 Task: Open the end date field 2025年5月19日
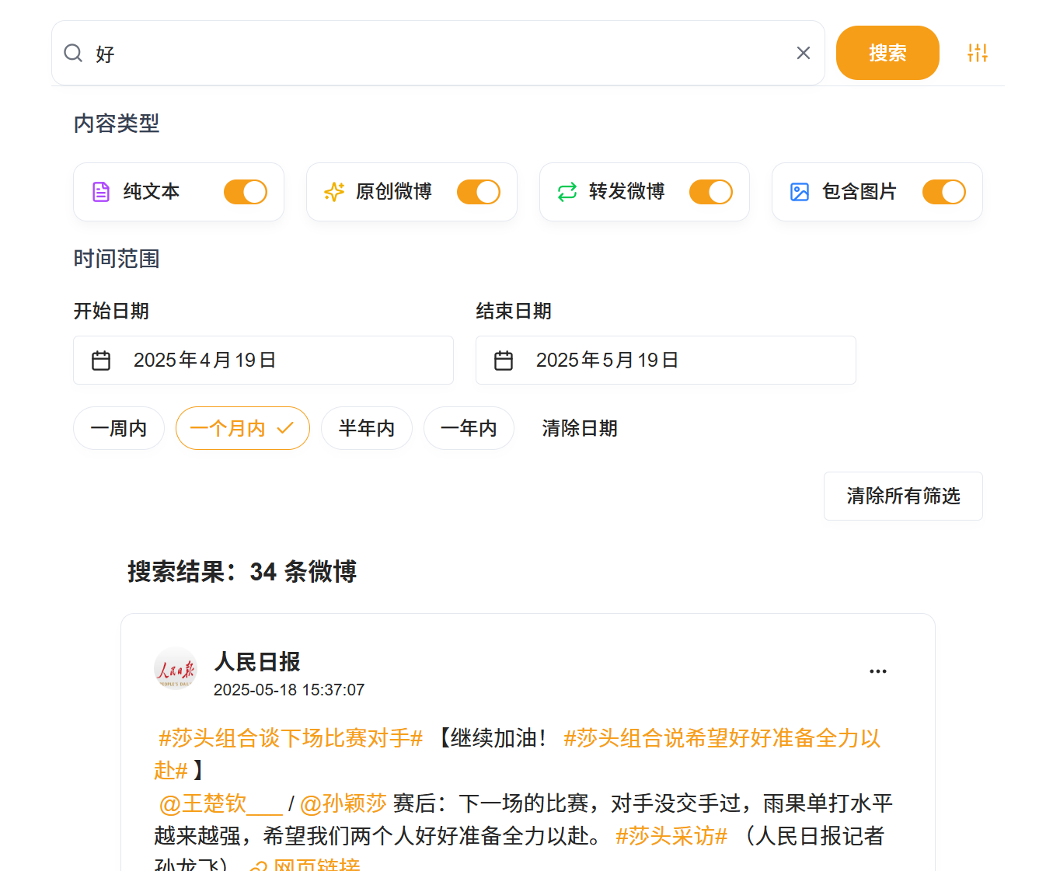click(666, 361)
